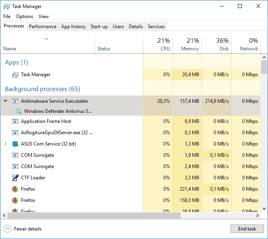Select the AsRogAuraGpuDllServer.exe process name
Viewport: 268px width, 239px height.
[x=57, y=133]
